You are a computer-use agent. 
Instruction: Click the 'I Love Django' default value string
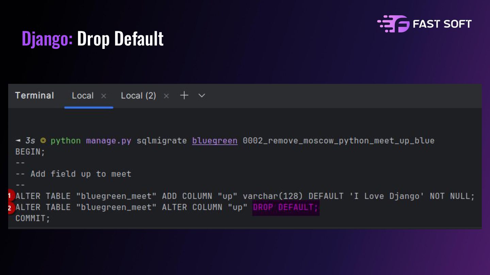[387, 196]
